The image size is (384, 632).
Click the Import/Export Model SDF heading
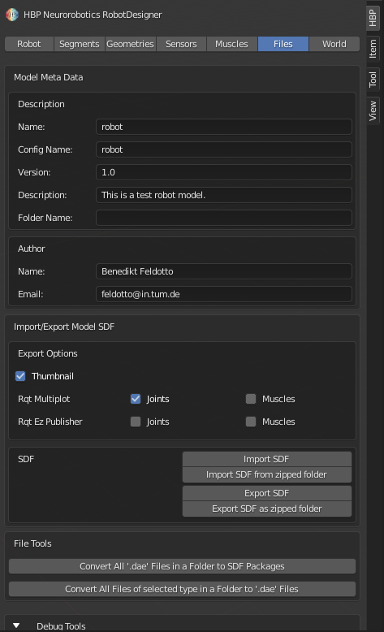[x=64, y=327]
